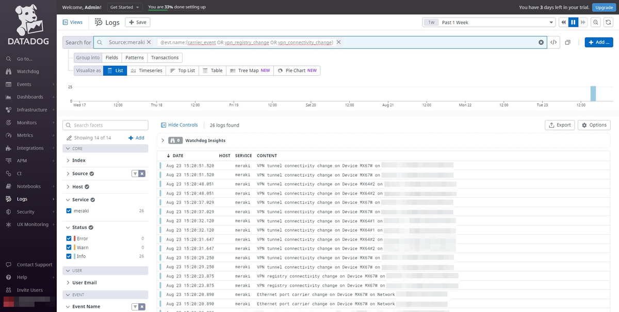Click inside the Search facets input field

(105, 125)
